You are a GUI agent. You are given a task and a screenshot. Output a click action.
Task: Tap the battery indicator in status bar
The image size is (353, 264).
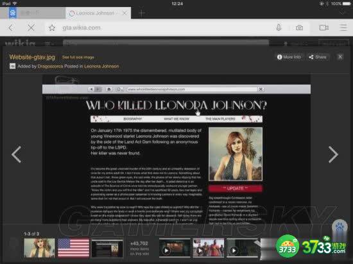[346, 3]
